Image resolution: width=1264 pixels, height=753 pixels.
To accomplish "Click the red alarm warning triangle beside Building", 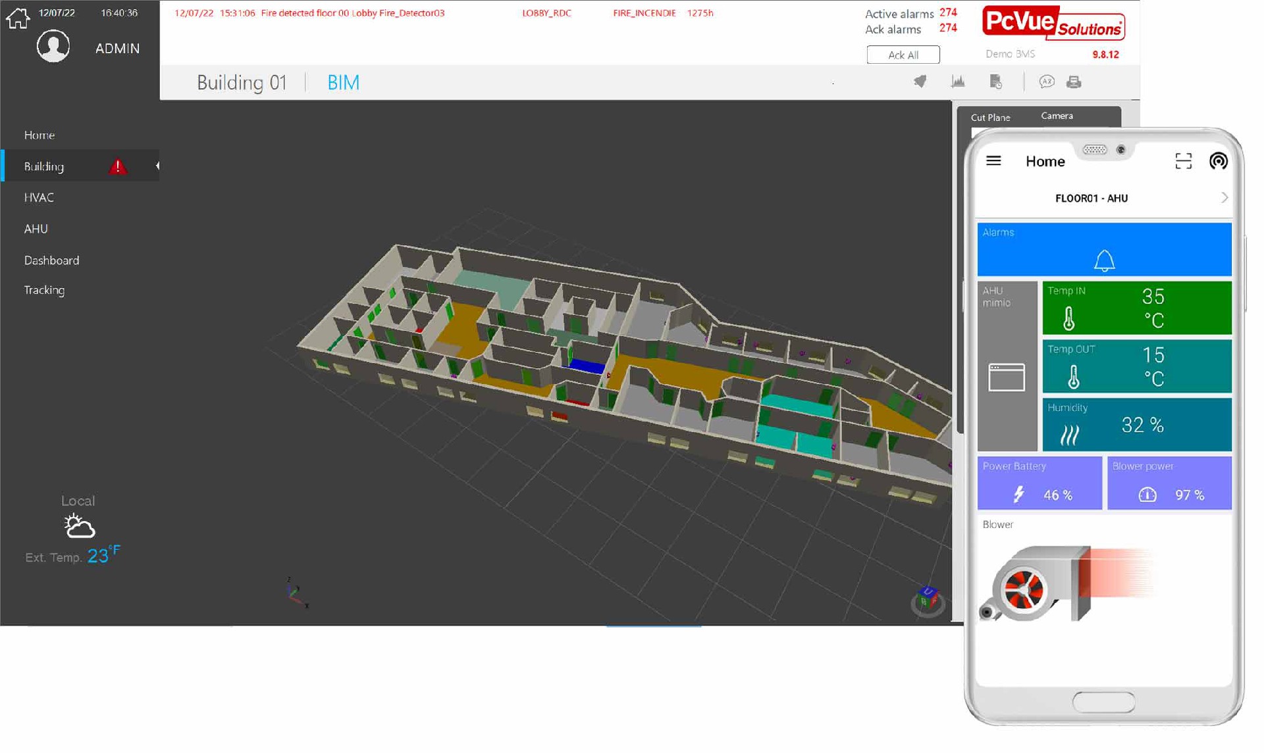I will (118, 166).
